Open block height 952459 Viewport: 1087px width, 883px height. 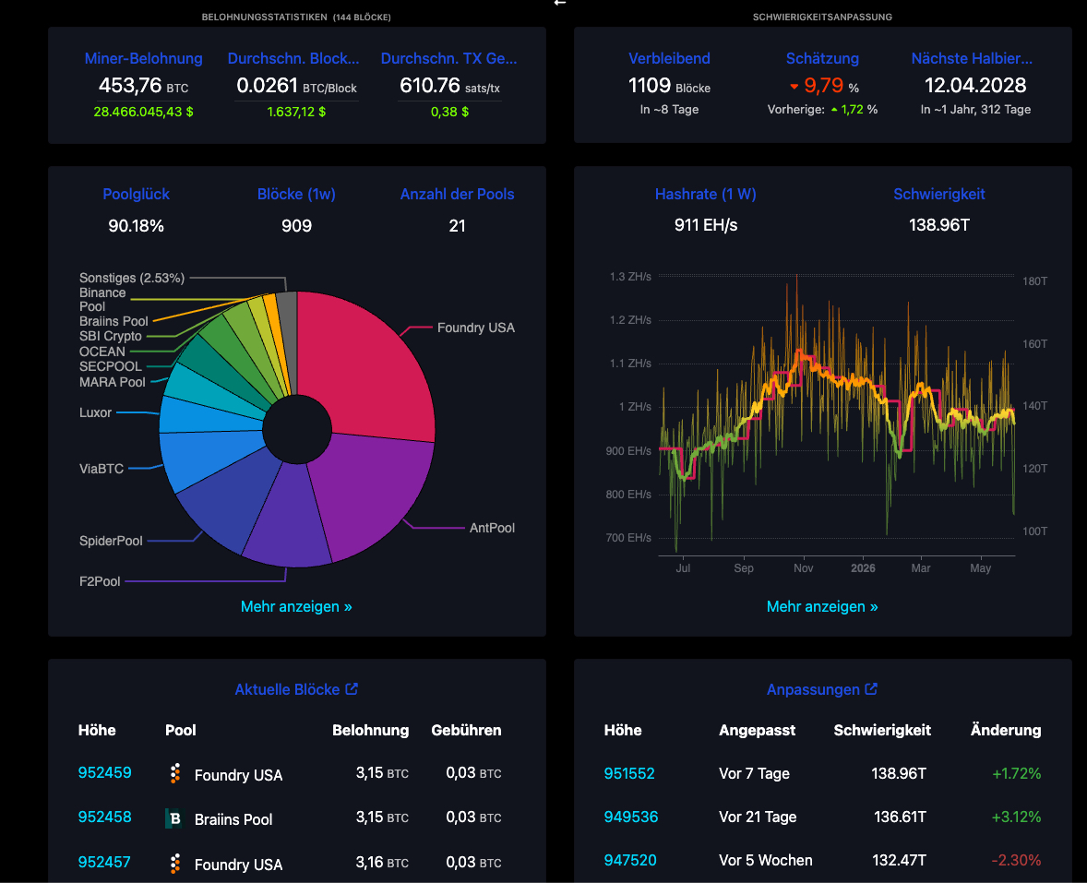(104, 773)
